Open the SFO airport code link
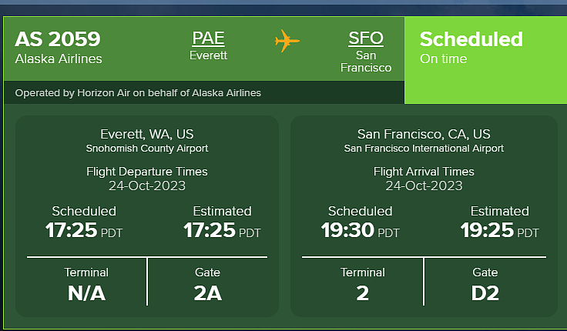The image size is (567, 331). (366, 38)
